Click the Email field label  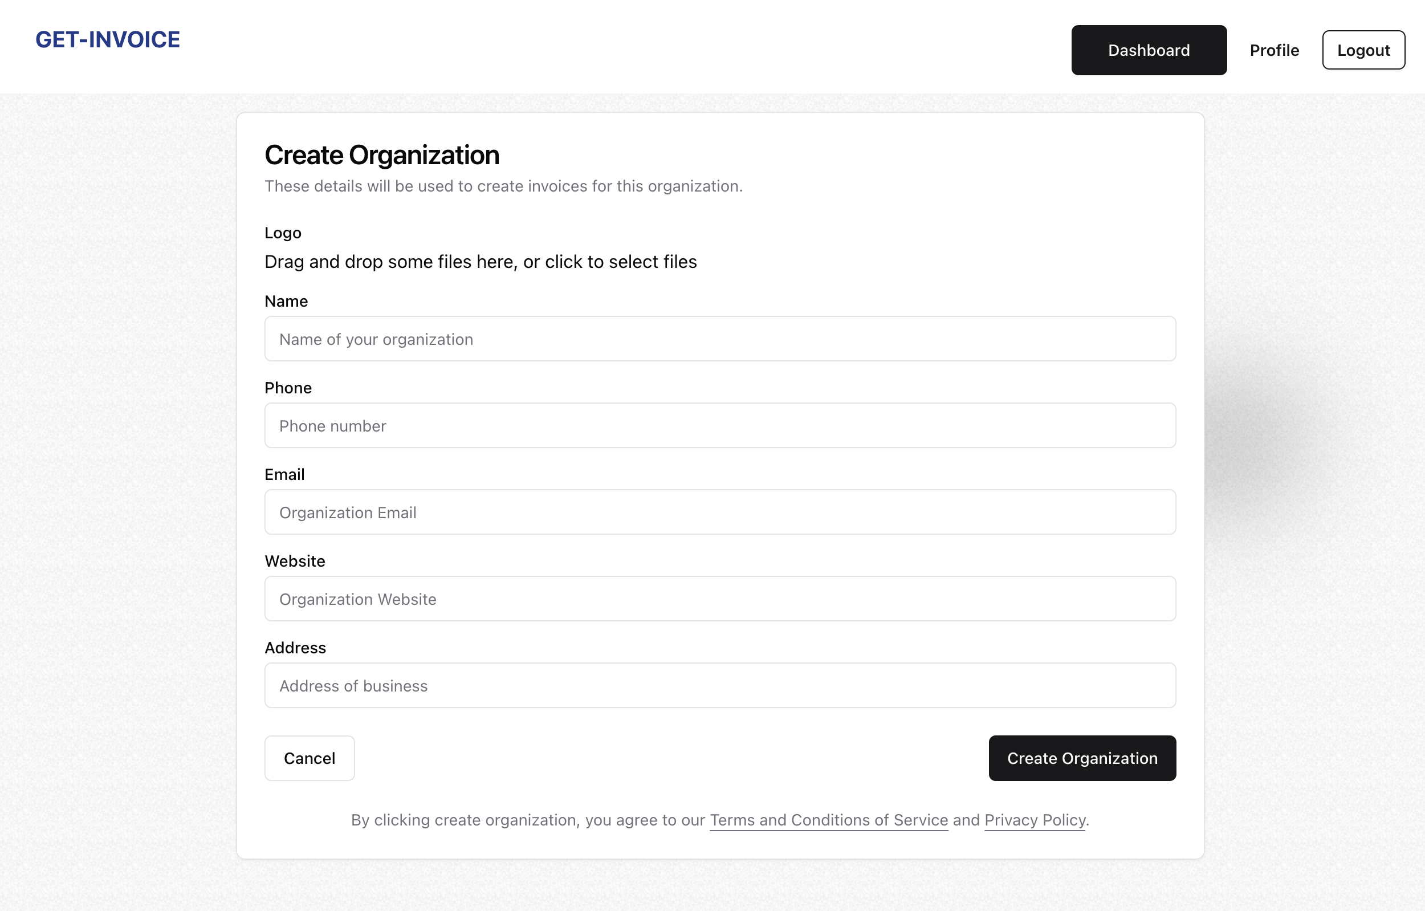click(284, 475)
